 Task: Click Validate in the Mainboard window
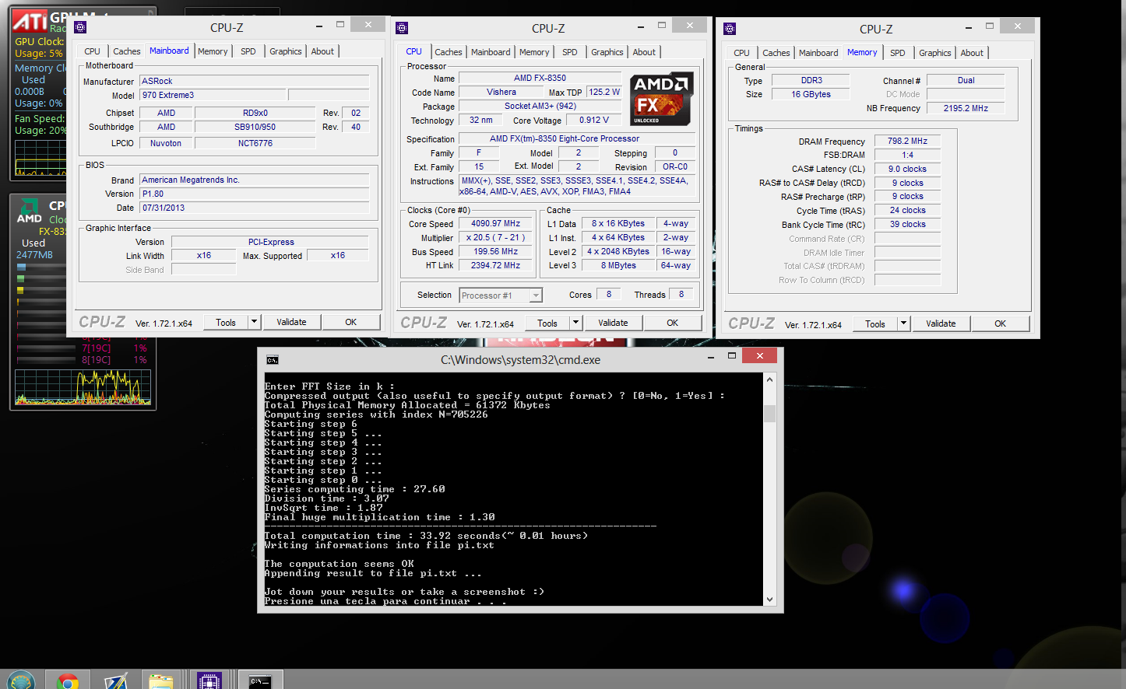pos(292,322)
